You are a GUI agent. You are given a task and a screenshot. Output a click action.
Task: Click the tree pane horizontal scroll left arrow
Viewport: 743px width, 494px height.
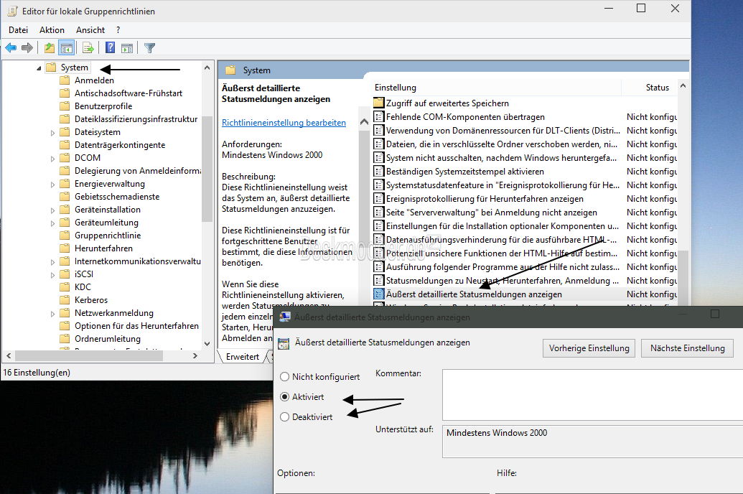pyautogui.click(x=9, y=355)
